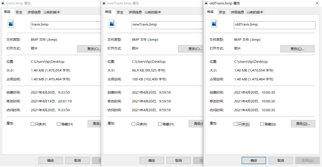Select 常规 tab in travis.bmp window
Image resolution: width=322 pixels, height=167 pixels.
pyautogui.click(x=7, y=12)
